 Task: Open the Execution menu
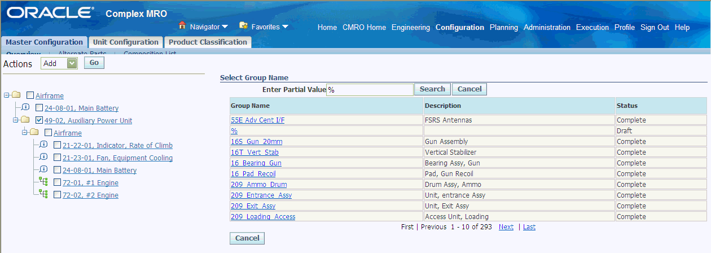click(592, 27)
